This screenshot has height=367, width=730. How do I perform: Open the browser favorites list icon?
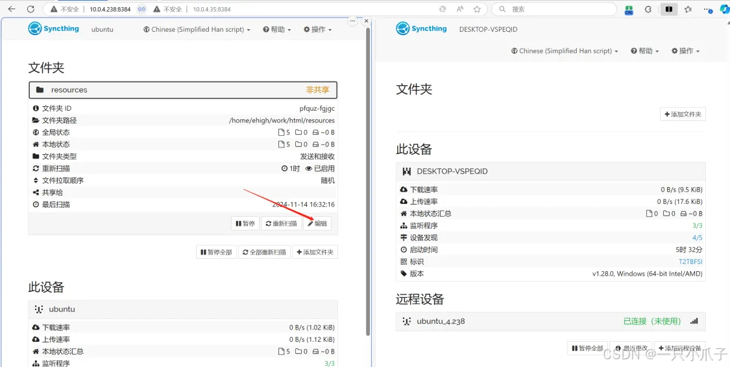point(688,9)
